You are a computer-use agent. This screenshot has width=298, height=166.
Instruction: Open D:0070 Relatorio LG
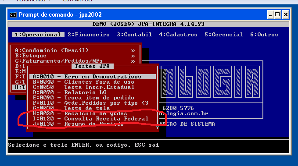tap(69, 92)
